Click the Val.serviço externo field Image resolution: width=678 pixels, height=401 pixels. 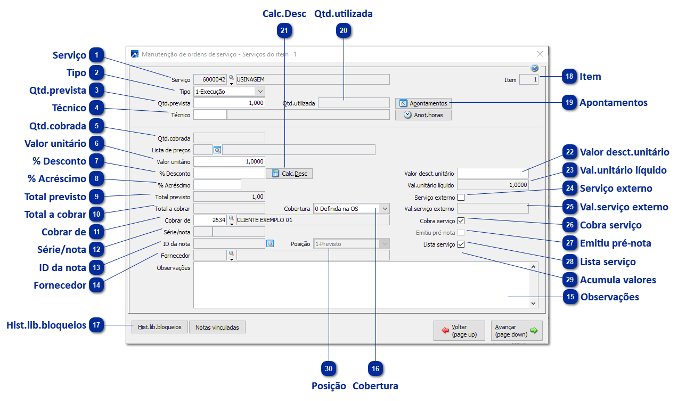(493, 208)
